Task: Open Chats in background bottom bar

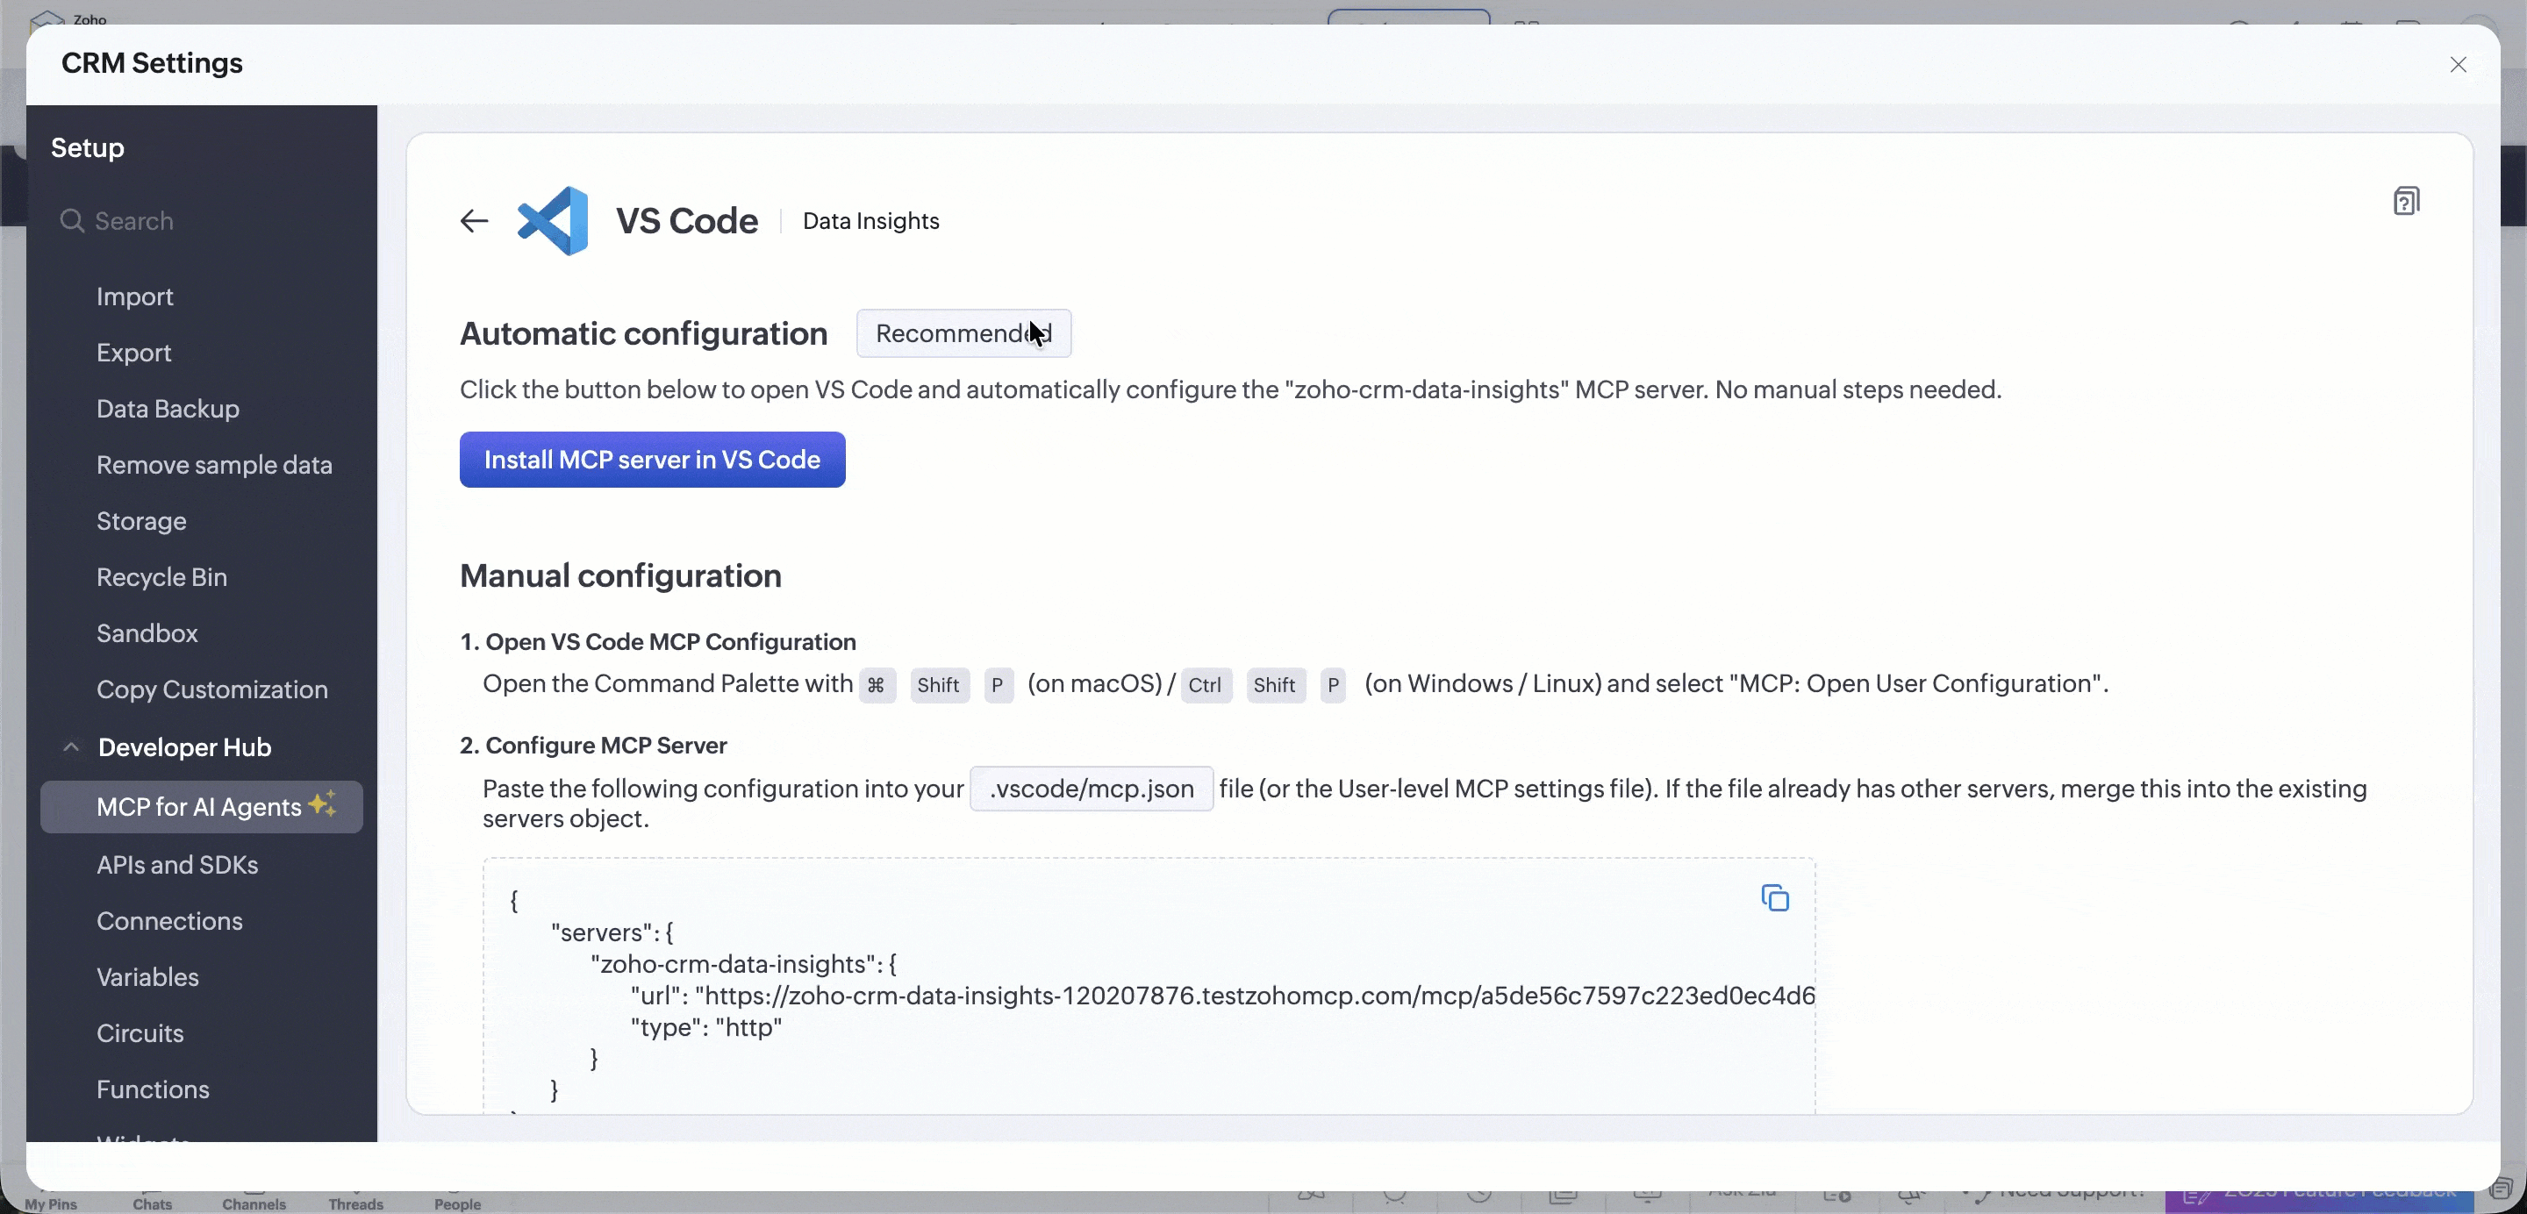Action: [x=152, y=1203]
